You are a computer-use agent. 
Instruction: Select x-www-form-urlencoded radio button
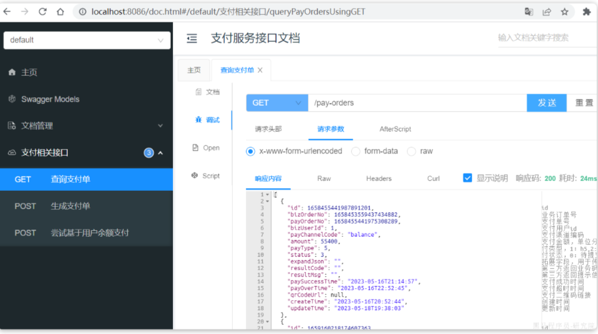click(x=250, y=151)
